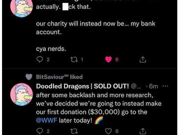Share the 'cya nerds' tweet

pos(143,60)
